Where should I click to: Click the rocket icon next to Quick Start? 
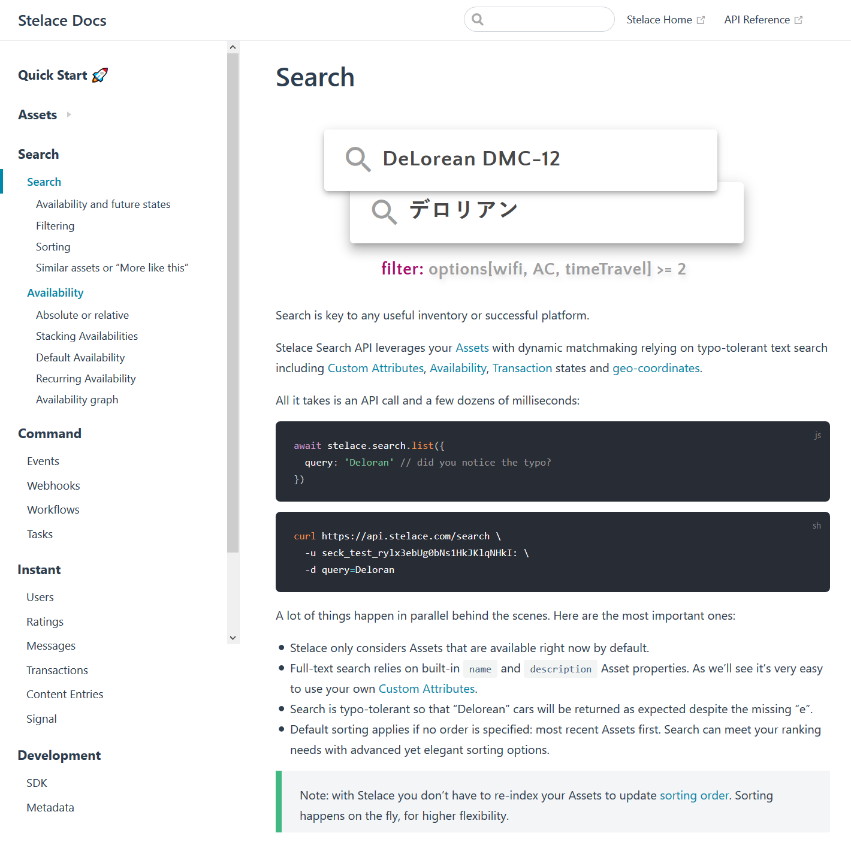[x=100, y=75]
